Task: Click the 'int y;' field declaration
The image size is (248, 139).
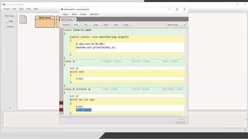Action: (x=74, y=96)
